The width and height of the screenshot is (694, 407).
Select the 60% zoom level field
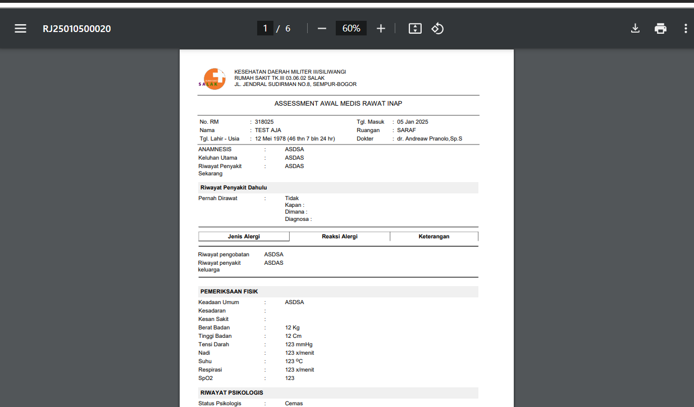[351, 29]
